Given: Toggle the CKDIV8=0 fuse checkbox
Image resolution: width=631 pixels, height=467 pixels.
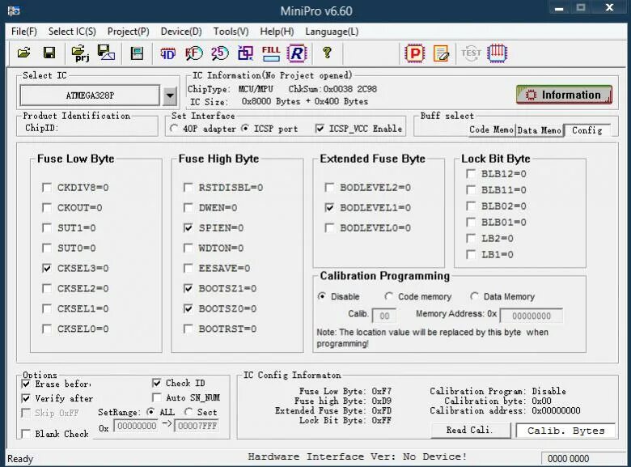Looking at the screenshot, I should coord(47,188).
